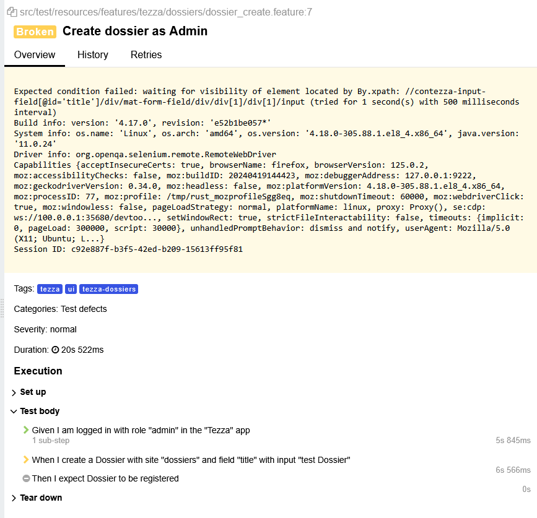Switch to the History tab

click(x=93, y=54)
